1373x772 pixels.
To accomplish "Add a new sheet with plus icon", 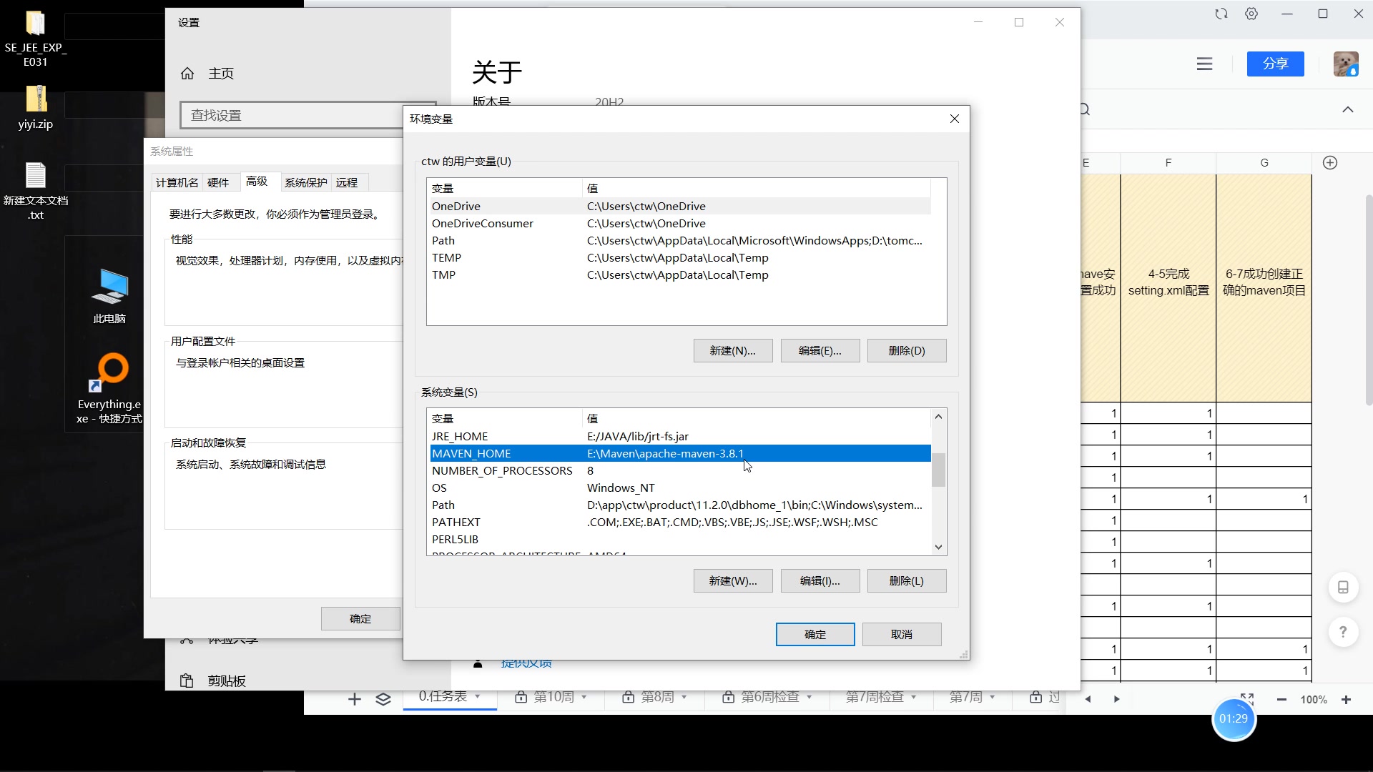I will [x=354, y=699].
